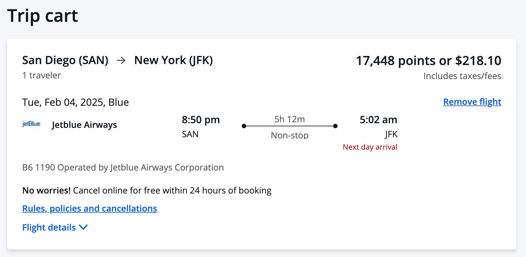
Task: Click the 5h 12m duration label
Action: pyautogui.click(x=290, y=119)
